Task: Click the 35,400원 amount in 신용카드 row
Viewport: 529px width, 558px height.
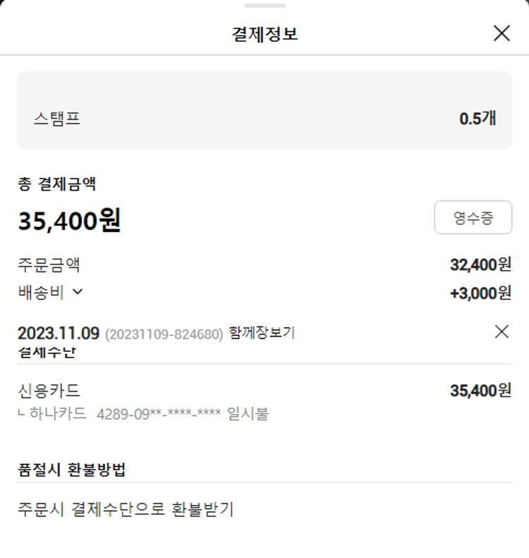Action: coord(480,390)
